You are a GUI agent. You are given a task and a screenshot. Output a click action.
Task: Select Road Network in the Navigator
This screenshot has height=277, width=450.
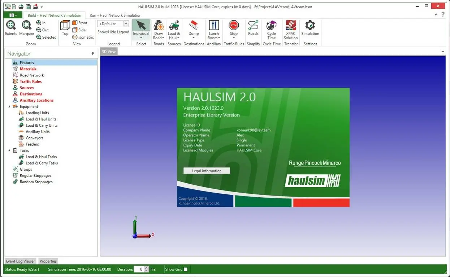pyautogui.click(x=32, y=75)
